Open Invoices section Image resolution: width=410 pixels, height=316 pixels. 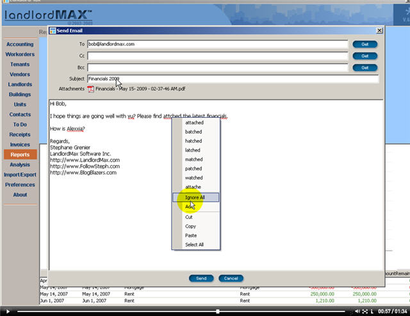20,145
